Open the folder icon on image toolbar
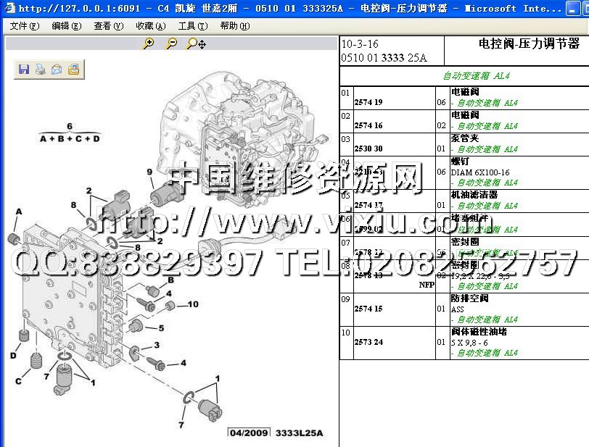Viewport: 589px width, 447px height. 73,70
